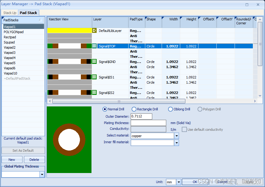The image size is (265, 187).
Task: Click Signal$GND layer name
Action: coord(107,62)
